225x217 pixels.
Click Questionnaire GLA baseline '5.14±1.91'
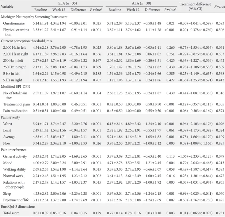(40, 23)
